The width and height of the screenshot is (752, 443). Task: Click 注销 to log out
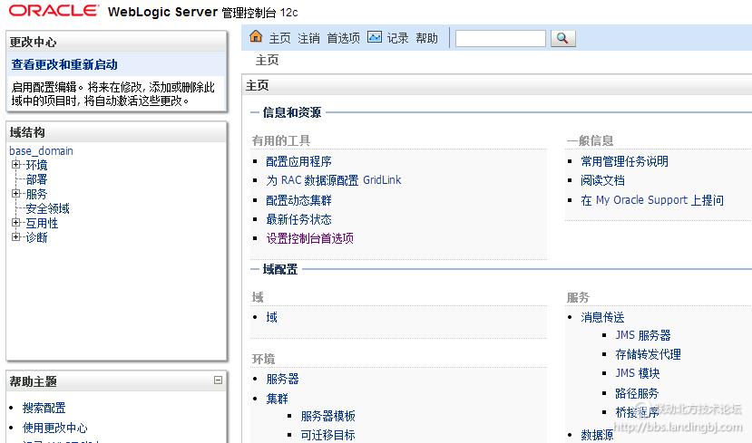tap(308, 38)
